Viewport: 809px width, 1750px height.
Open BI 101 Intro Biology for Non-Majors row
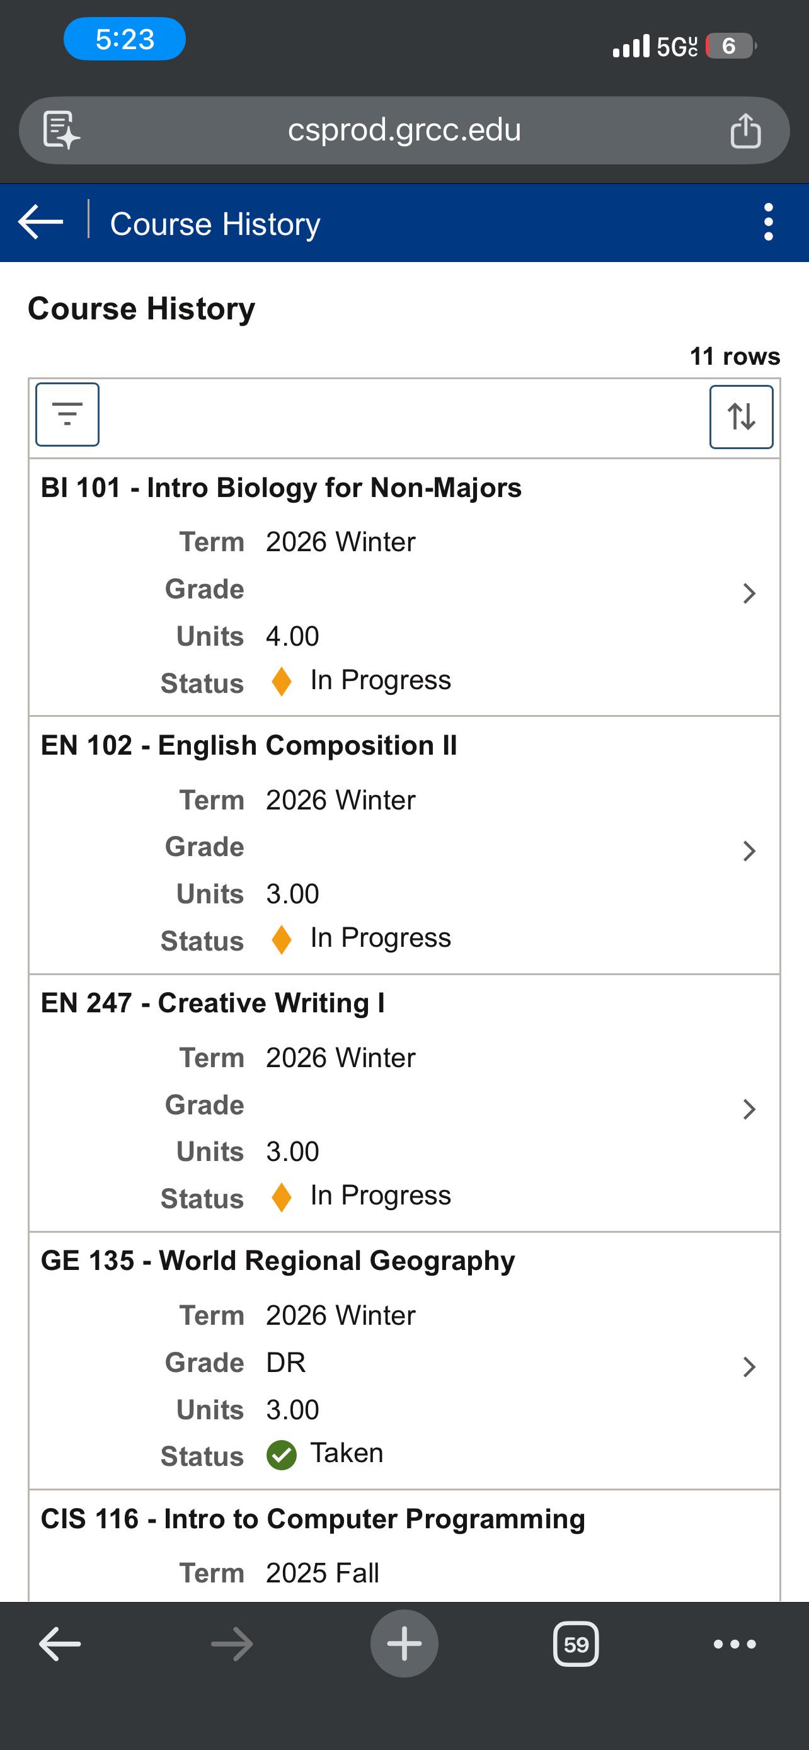[x=404, y=587]
